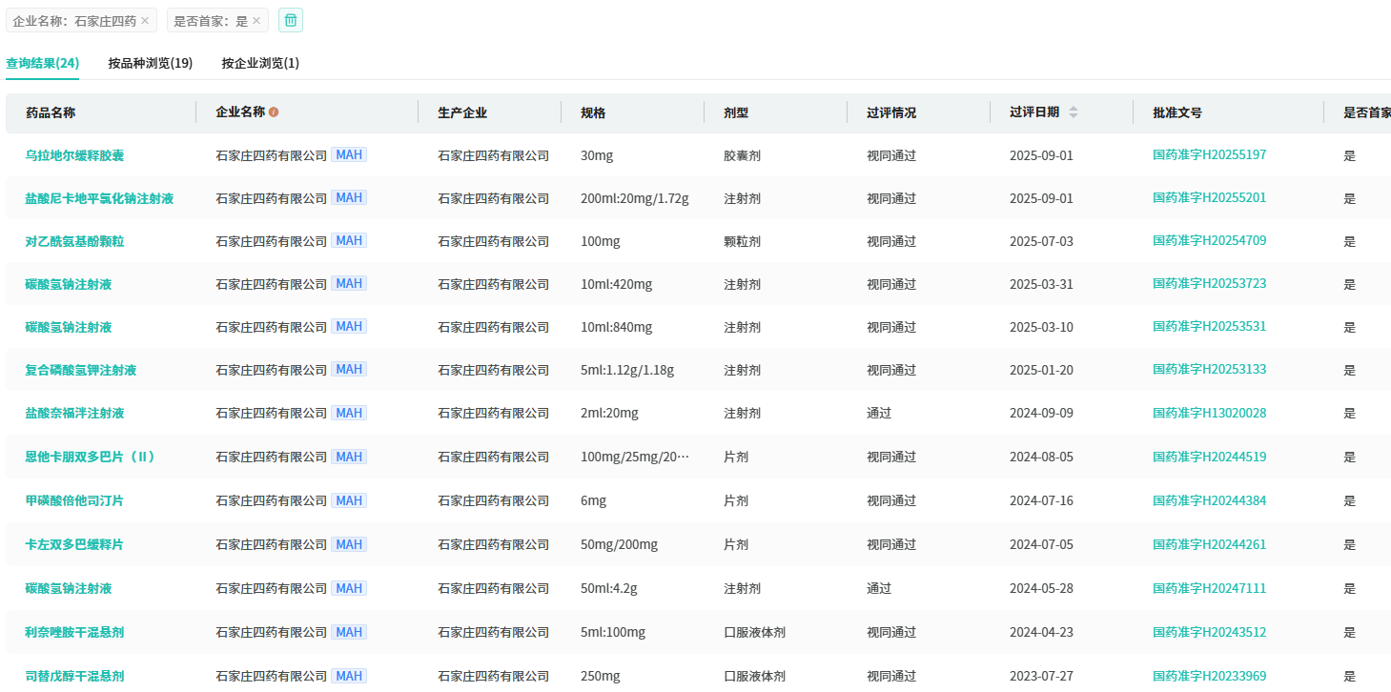Click the trash icon to clear all filters
This screenshot has width=1391, height=692.
tap(291, 20)
